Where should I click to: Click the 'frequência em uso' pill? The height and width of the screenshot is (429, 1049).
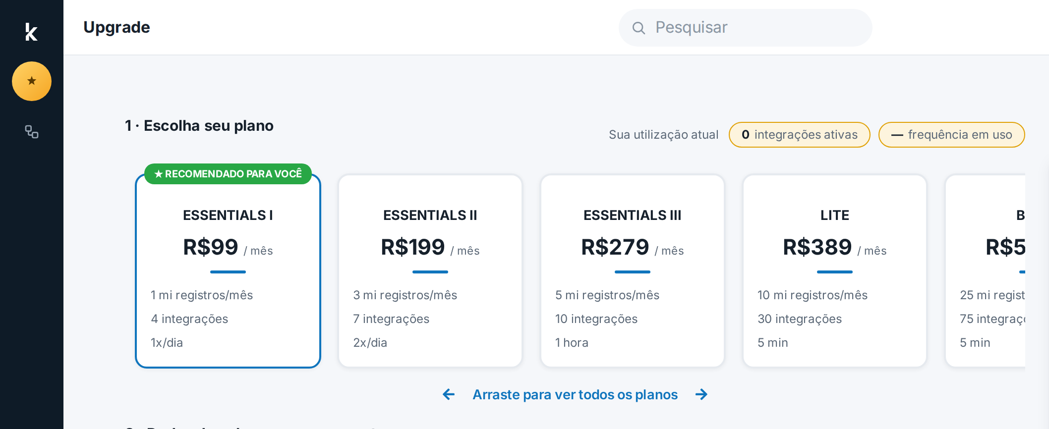[x=952, y=135]
